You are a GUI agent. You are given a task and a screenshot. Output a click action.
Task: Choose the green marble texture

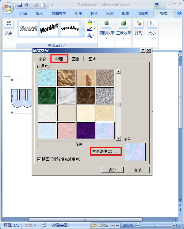click(47, 96)
